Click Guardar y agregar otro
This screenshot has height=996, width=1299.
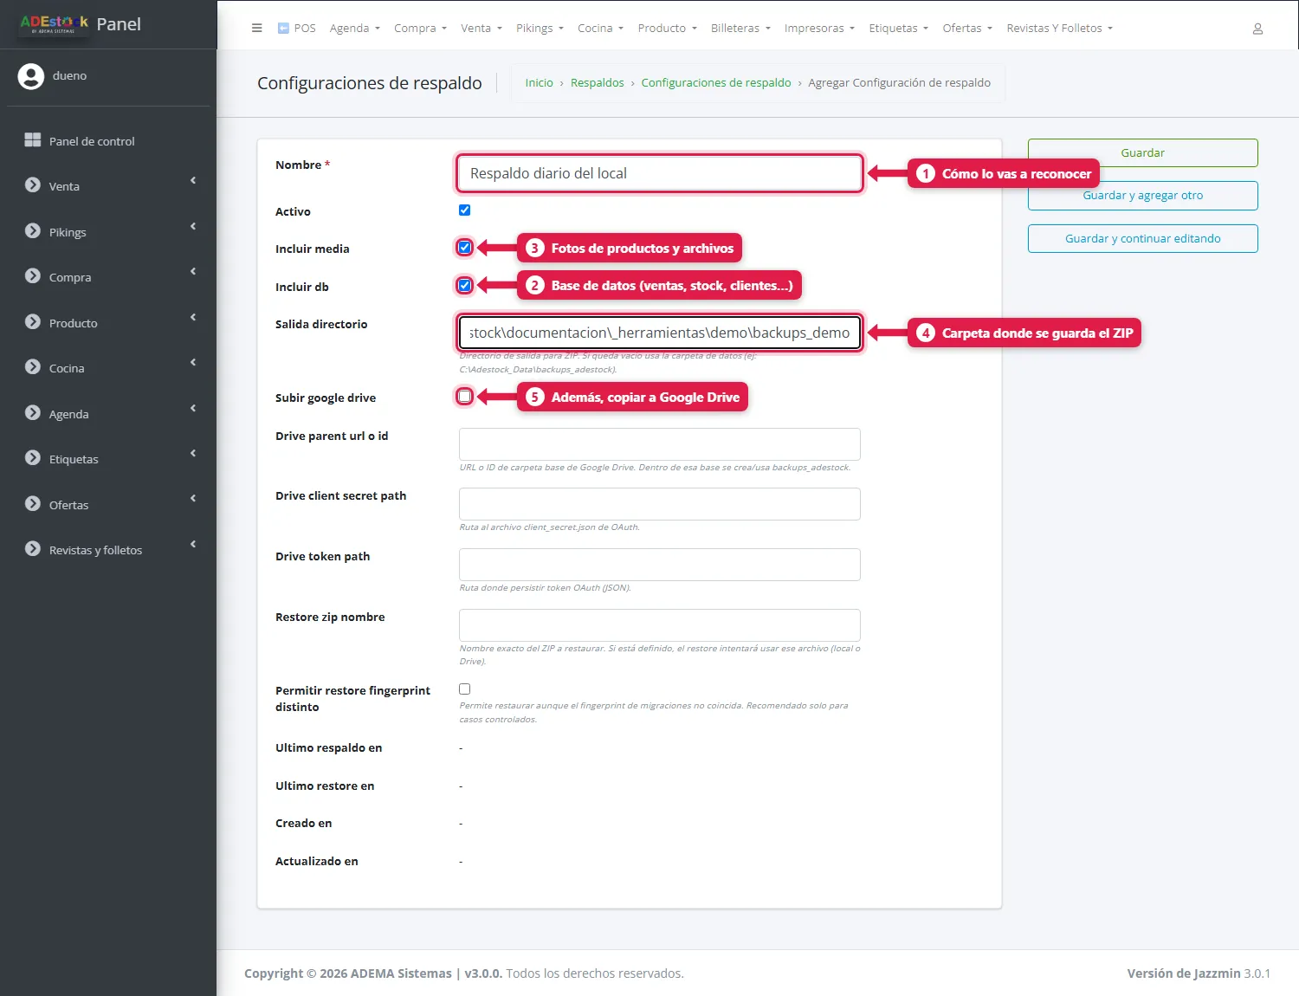click(x=1142, y=196)
